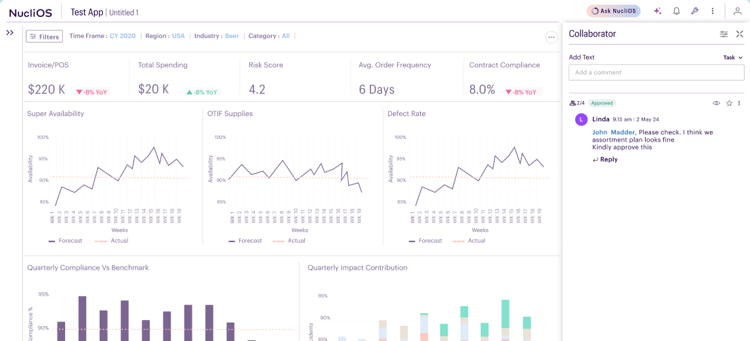The image size is (750, 341).
Task: Click the Approved status badge
Action: 602,103
